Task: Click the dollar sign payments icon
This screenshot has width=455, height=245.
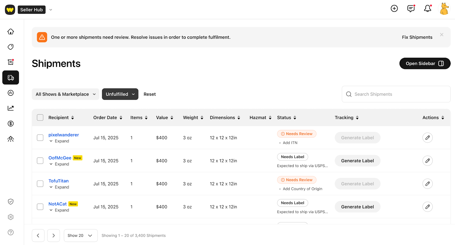Action: 11,124
